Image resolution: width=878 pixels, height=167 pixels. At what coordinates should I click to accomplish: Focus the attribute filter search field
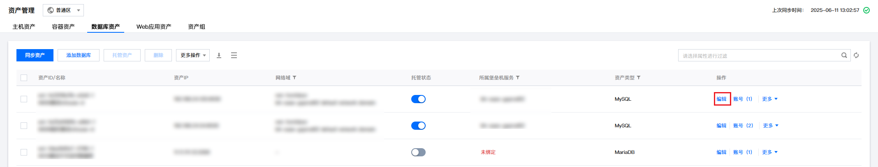(759, 55)
